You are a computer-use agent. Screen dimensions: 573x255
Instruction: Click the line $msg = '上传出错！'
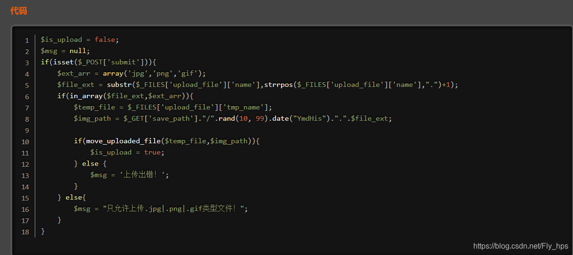click(130, 175)
